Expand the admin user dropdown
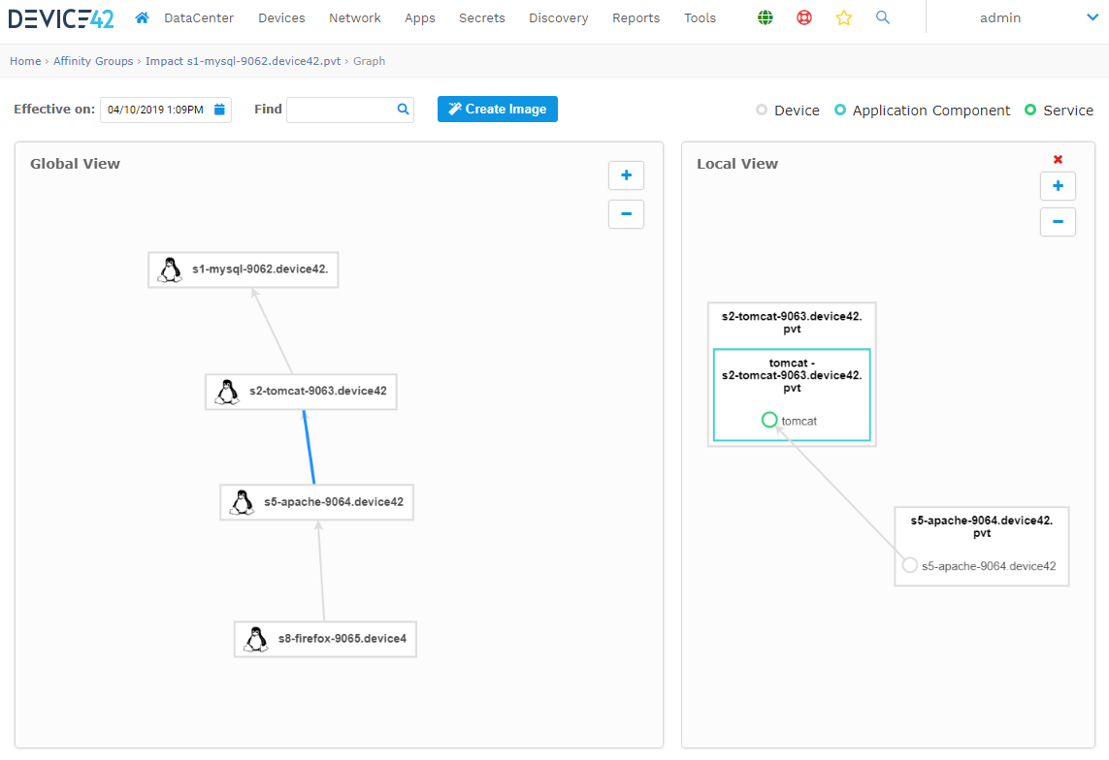Viewport: 1109px width, 760px height. point(1093,17)
